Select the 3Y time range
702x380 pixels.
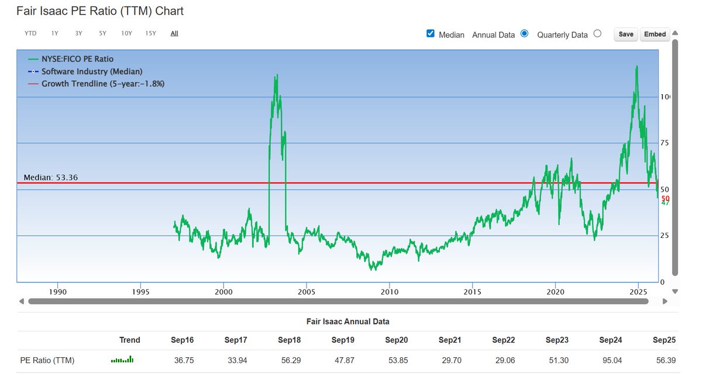(79, 33)
